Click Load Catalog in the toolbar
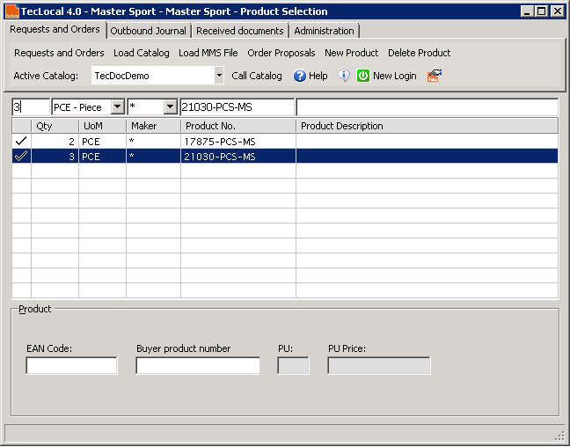 point(142,53)
